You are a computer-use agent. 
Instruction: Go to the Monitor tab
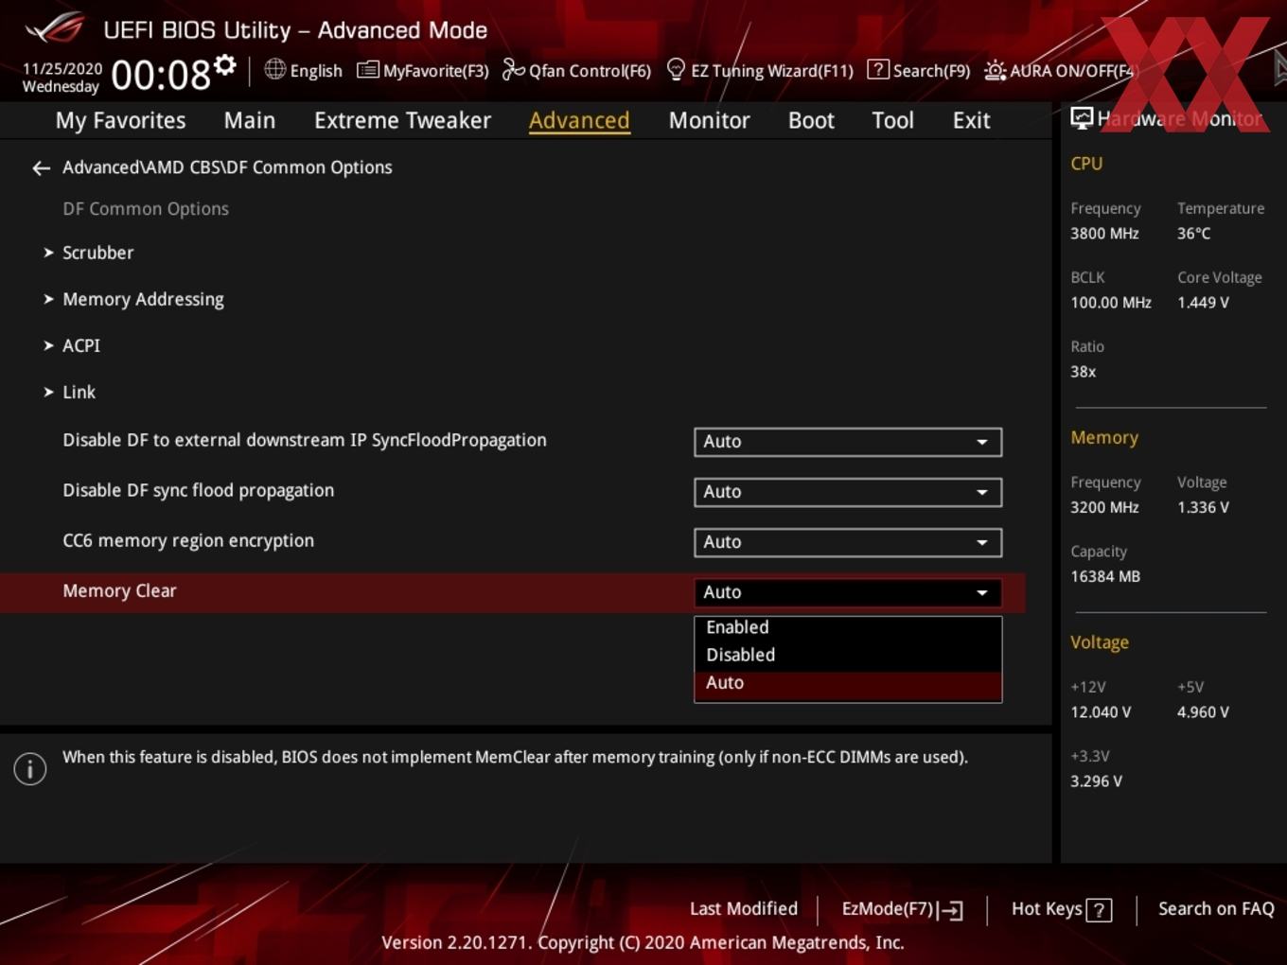(x=709, y=120)
